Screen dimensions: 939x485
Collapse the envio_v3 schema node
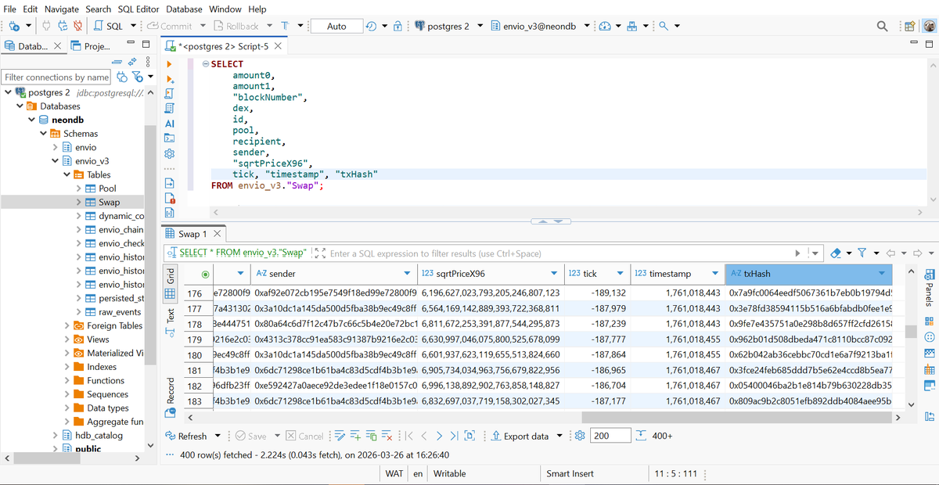tap(56, 161)
